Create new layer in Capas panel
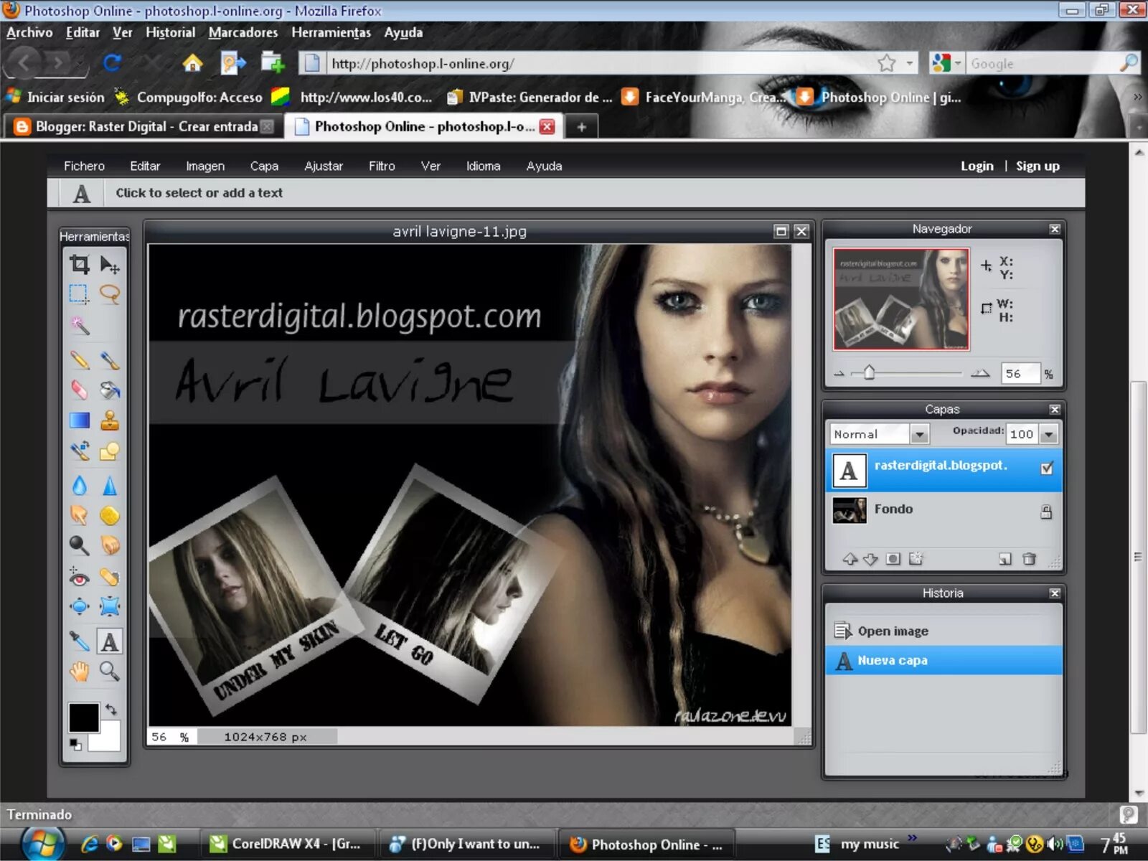The image size is (1148, 861). tap(1005, 559)
